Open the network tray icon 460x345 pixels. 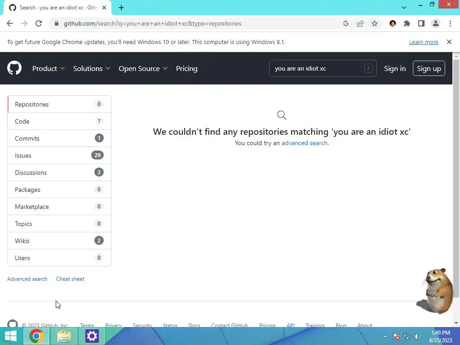407,336
